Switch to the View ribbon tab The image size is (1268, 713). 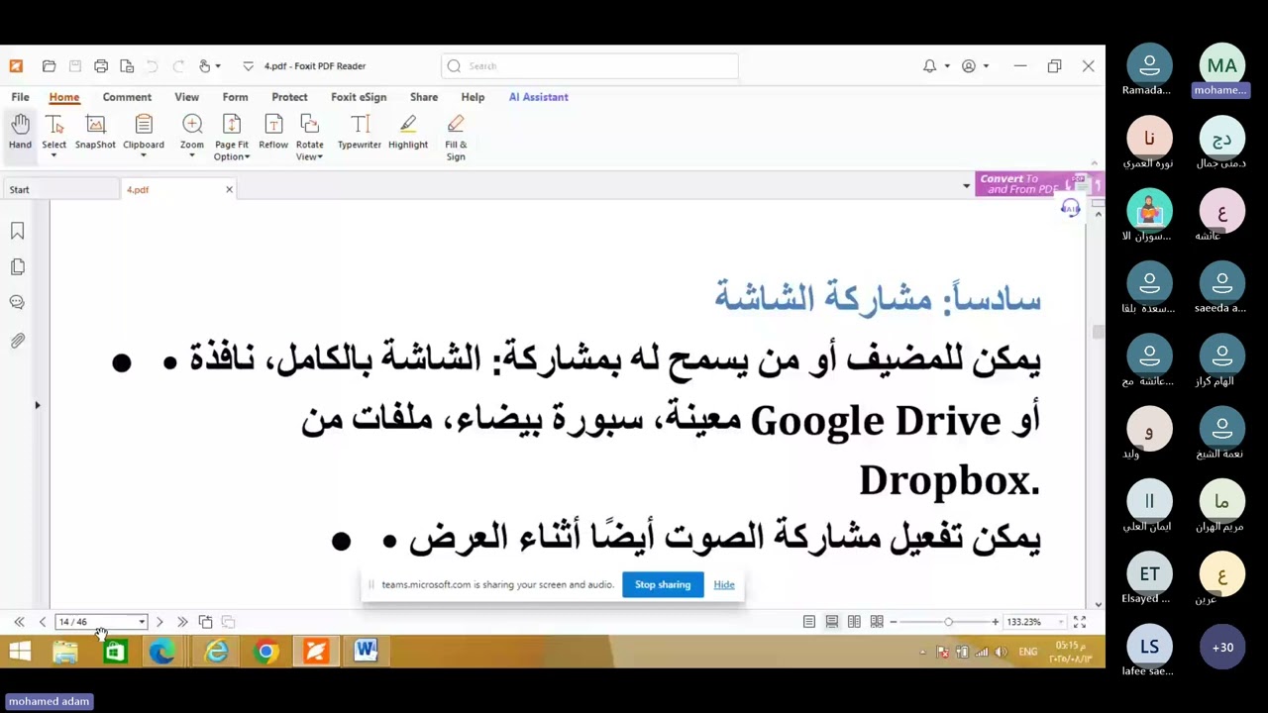[186, 97]
